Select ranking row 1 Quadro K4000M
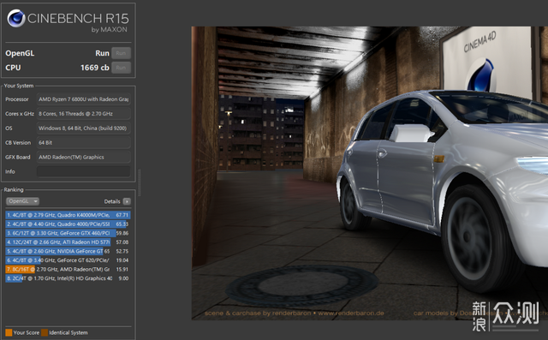548x340 pixels. click(68, 215)
